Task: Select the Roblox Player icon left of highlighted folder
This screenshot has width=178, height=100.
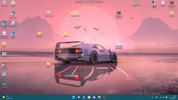Action: coord(48,14)
